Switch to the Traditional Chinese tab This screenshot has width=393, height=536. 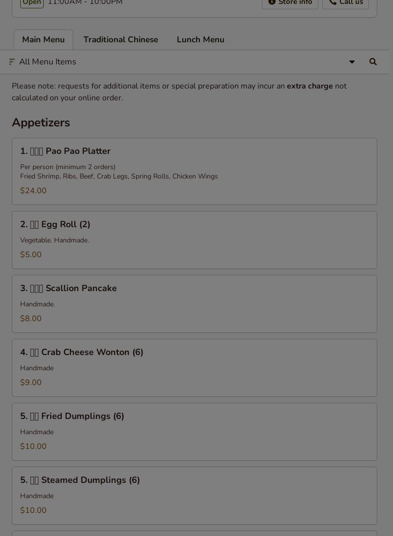tap(121, 40)
